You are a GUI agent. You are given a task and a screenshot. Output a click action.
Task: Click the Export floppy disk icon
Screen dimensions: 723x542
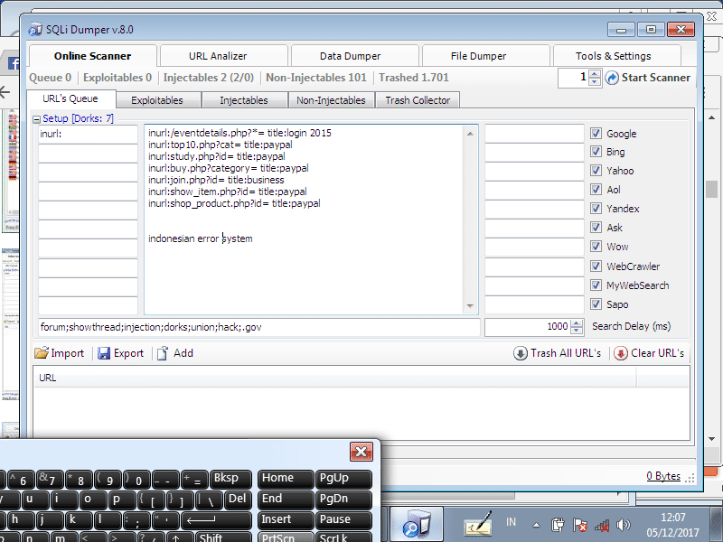point(104,353)
